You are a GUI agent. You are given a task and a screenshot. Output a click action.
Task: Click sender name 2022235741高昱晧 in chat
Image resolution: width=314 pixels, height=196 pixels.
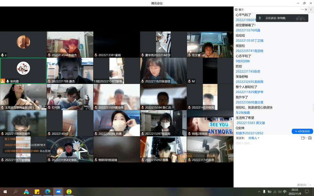click(249, 51)
